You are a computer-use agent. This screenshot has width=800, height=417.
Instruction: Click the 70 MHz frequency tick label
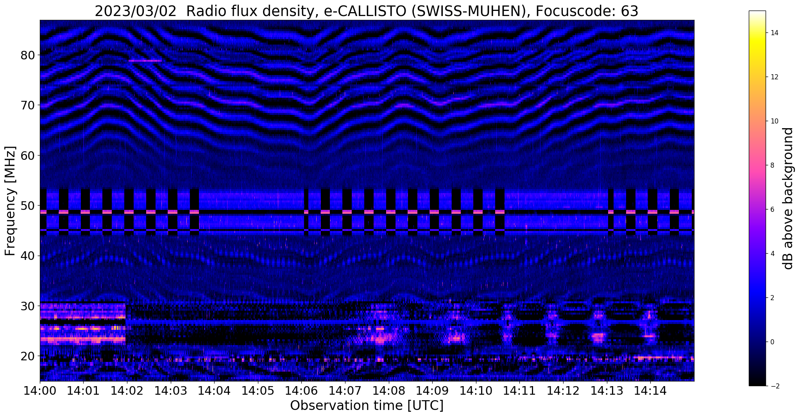tap(27, 105)
